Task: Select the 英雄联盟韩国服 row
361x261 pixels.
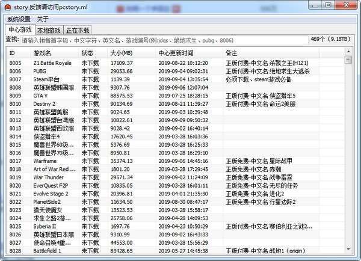Action: click(175, 87)
